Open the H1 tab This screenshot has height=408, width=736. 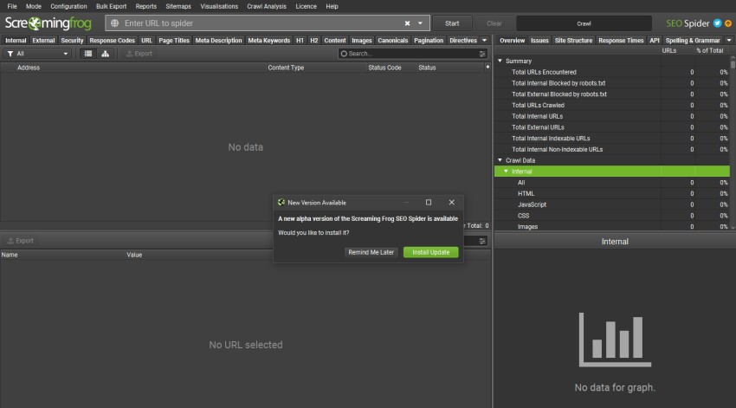tap(300, 41)
